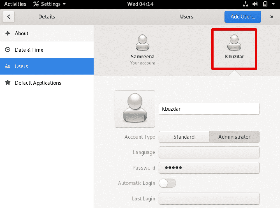The height and width of the screenshot is (208, 280).
Task: Click the battery icon in top bar
Action: pos(265,4)
